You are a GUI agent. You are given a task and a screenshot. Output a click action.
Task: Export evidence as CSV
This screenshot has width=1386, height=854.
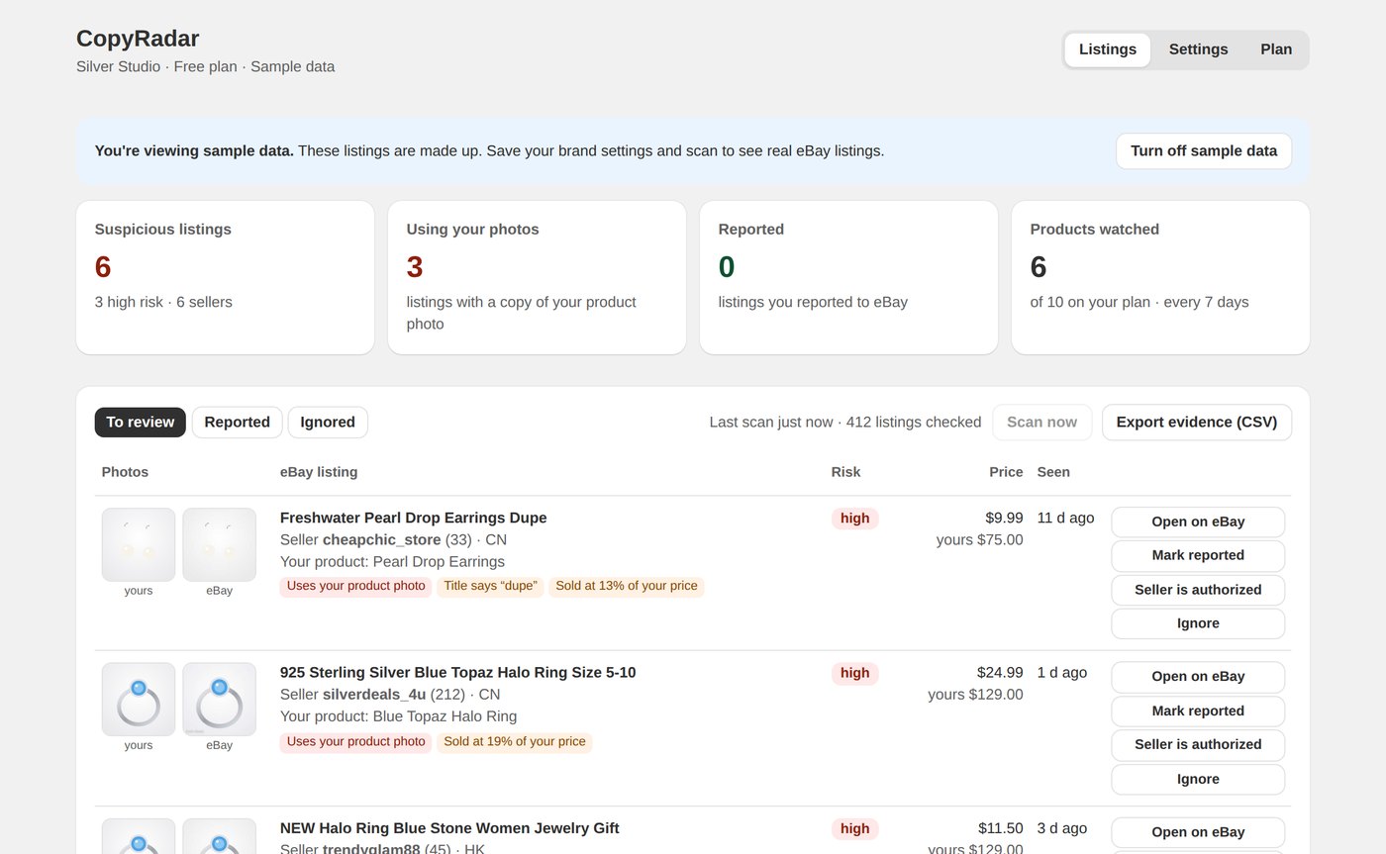coord(1196,422)
